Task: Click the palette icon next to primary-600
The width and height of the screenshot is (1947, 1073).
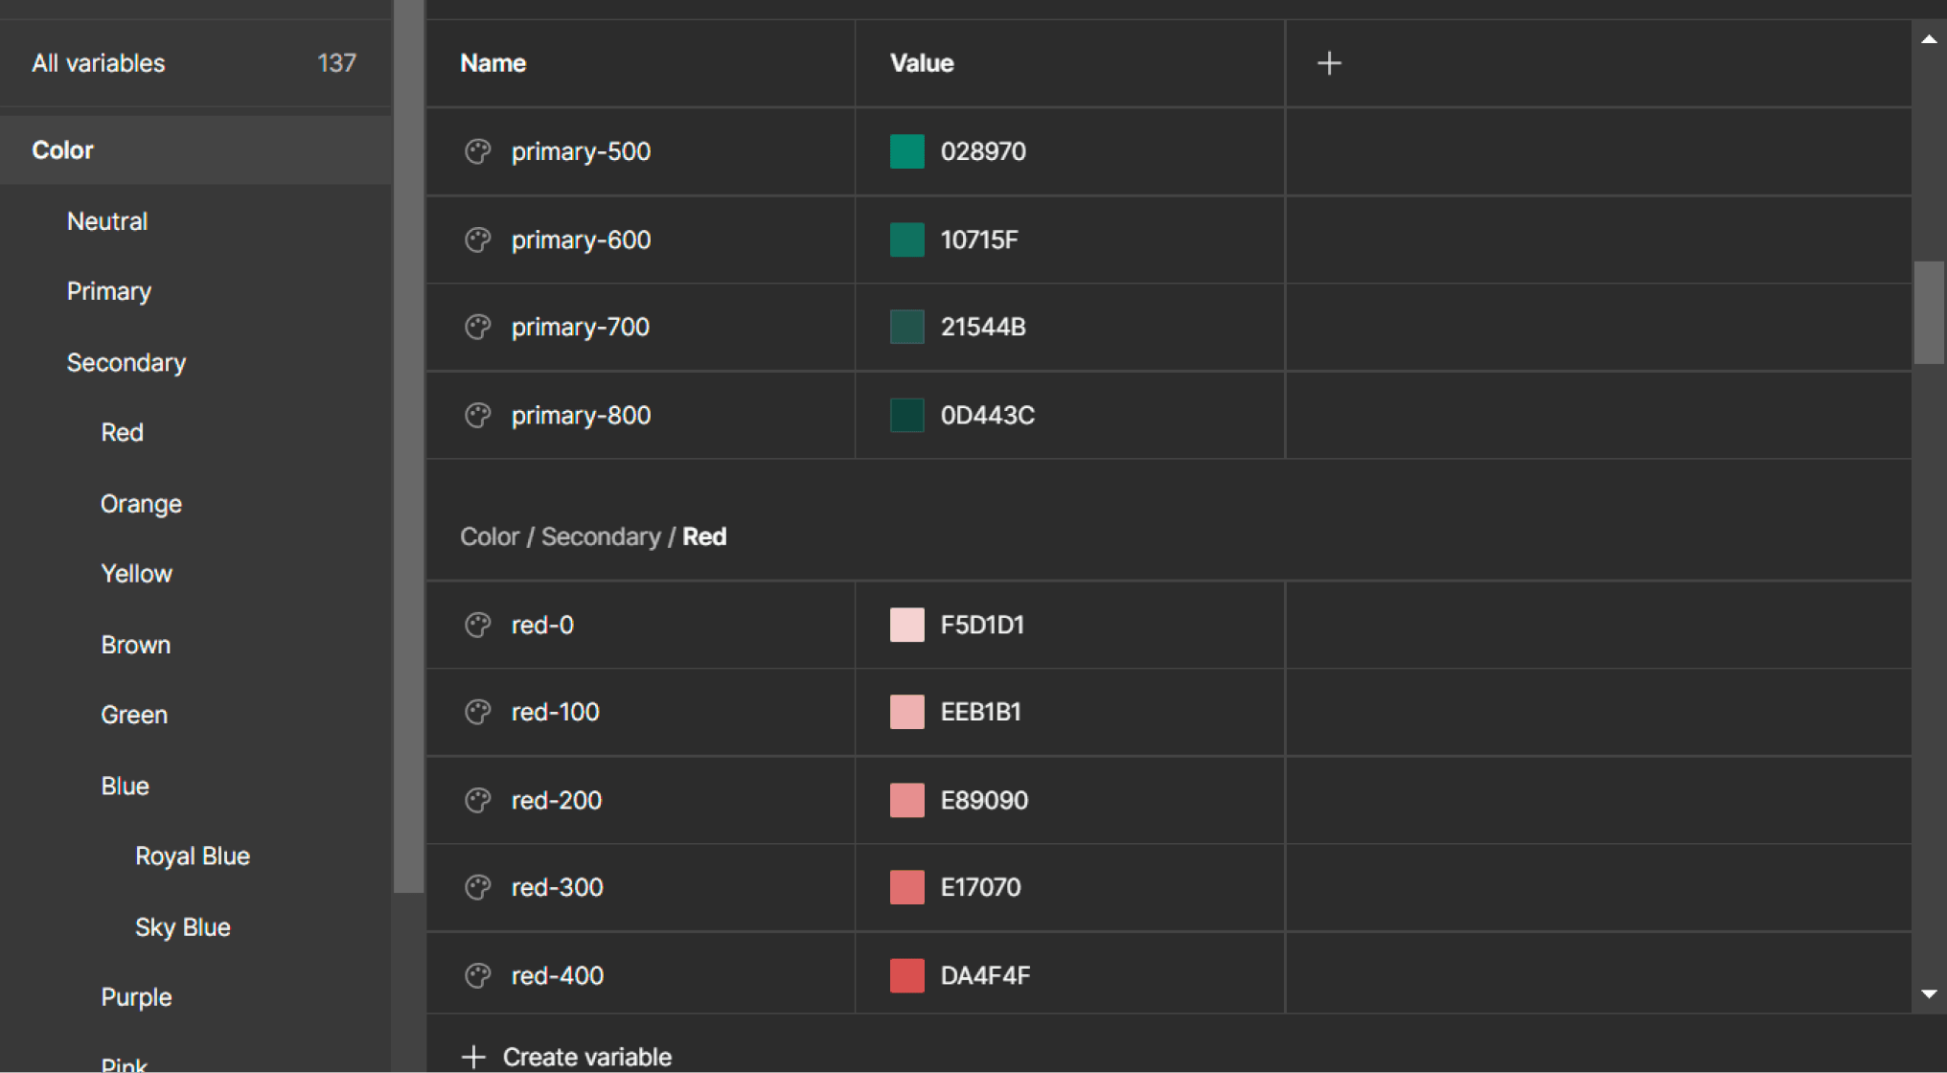Action: coord(477,240)
